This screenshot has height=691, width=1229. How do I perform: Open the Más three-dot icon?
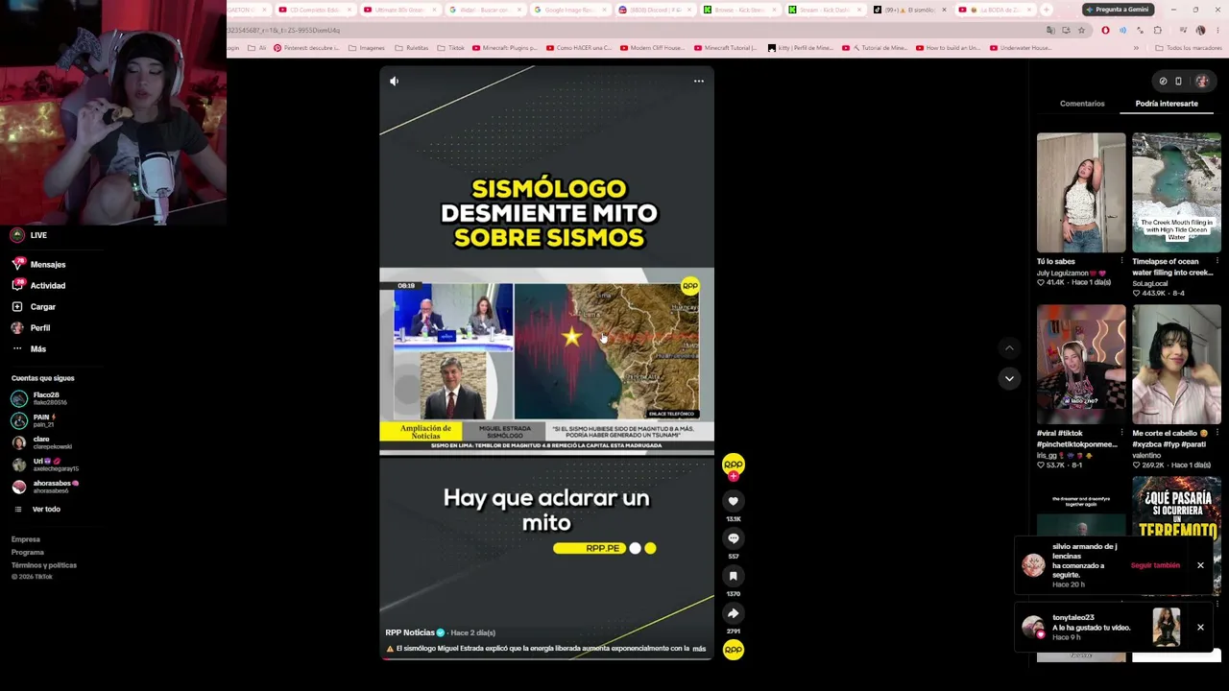click(17, 348)
